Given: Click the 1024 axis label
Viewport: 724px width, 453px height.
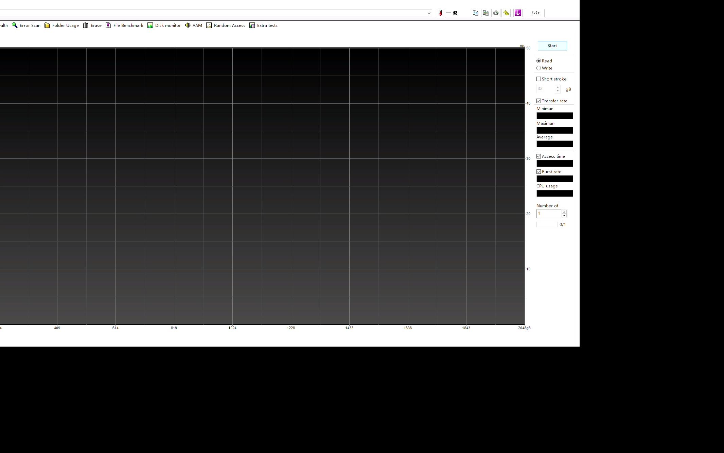Looking at the screenshot, I should [232, 328].
